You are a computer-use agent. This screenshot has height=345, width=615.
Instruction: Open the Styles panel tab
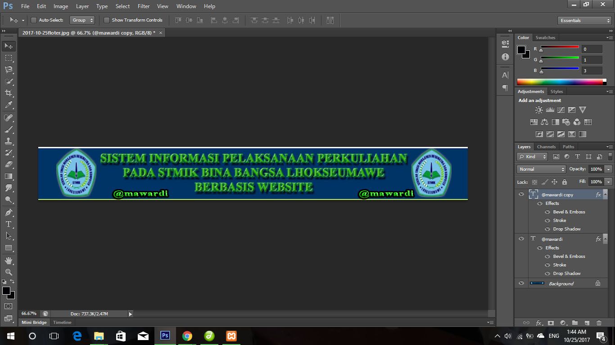(x=557, y=92)
